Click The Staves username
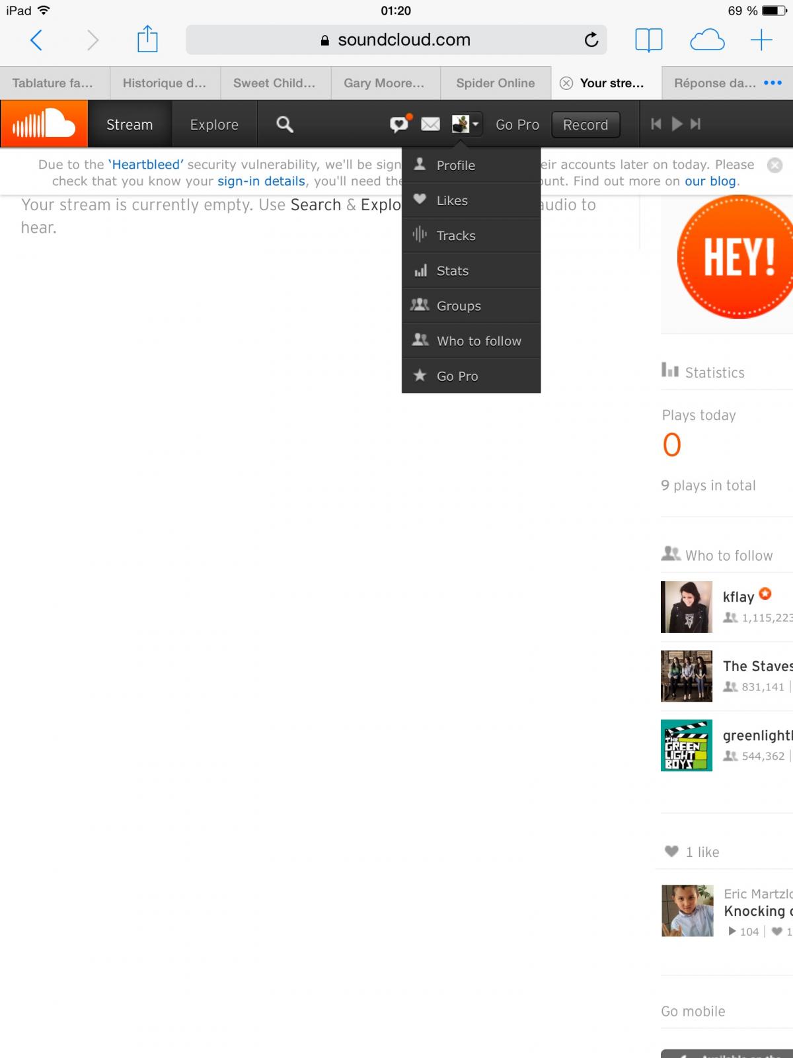This screenshot has height=1058, width=793. point(758,666)
